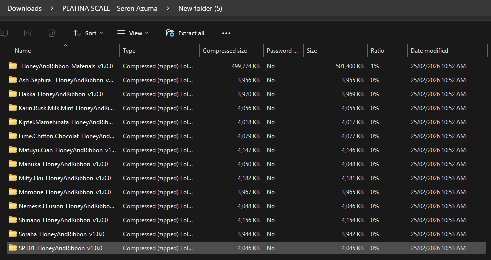Select Kipfel.Mamehinata_HoneyAndRib... file name
This screenshot has width=491, height=260.
(66, 122)
